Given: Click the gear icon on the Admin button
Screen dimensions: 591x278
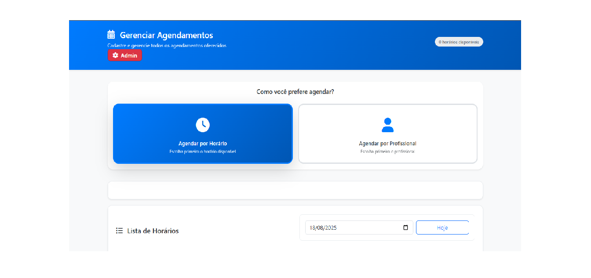Looking at the screenshot, I should pos(115,55).
